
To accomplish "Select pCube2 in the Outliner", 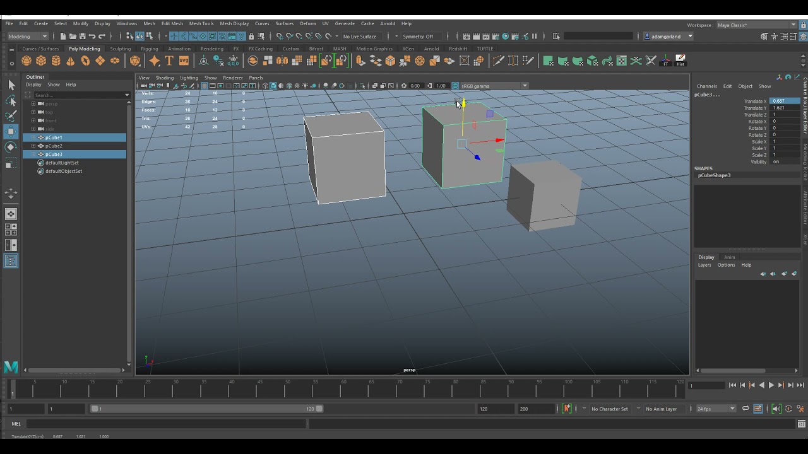I will click(x=54, y=146).
